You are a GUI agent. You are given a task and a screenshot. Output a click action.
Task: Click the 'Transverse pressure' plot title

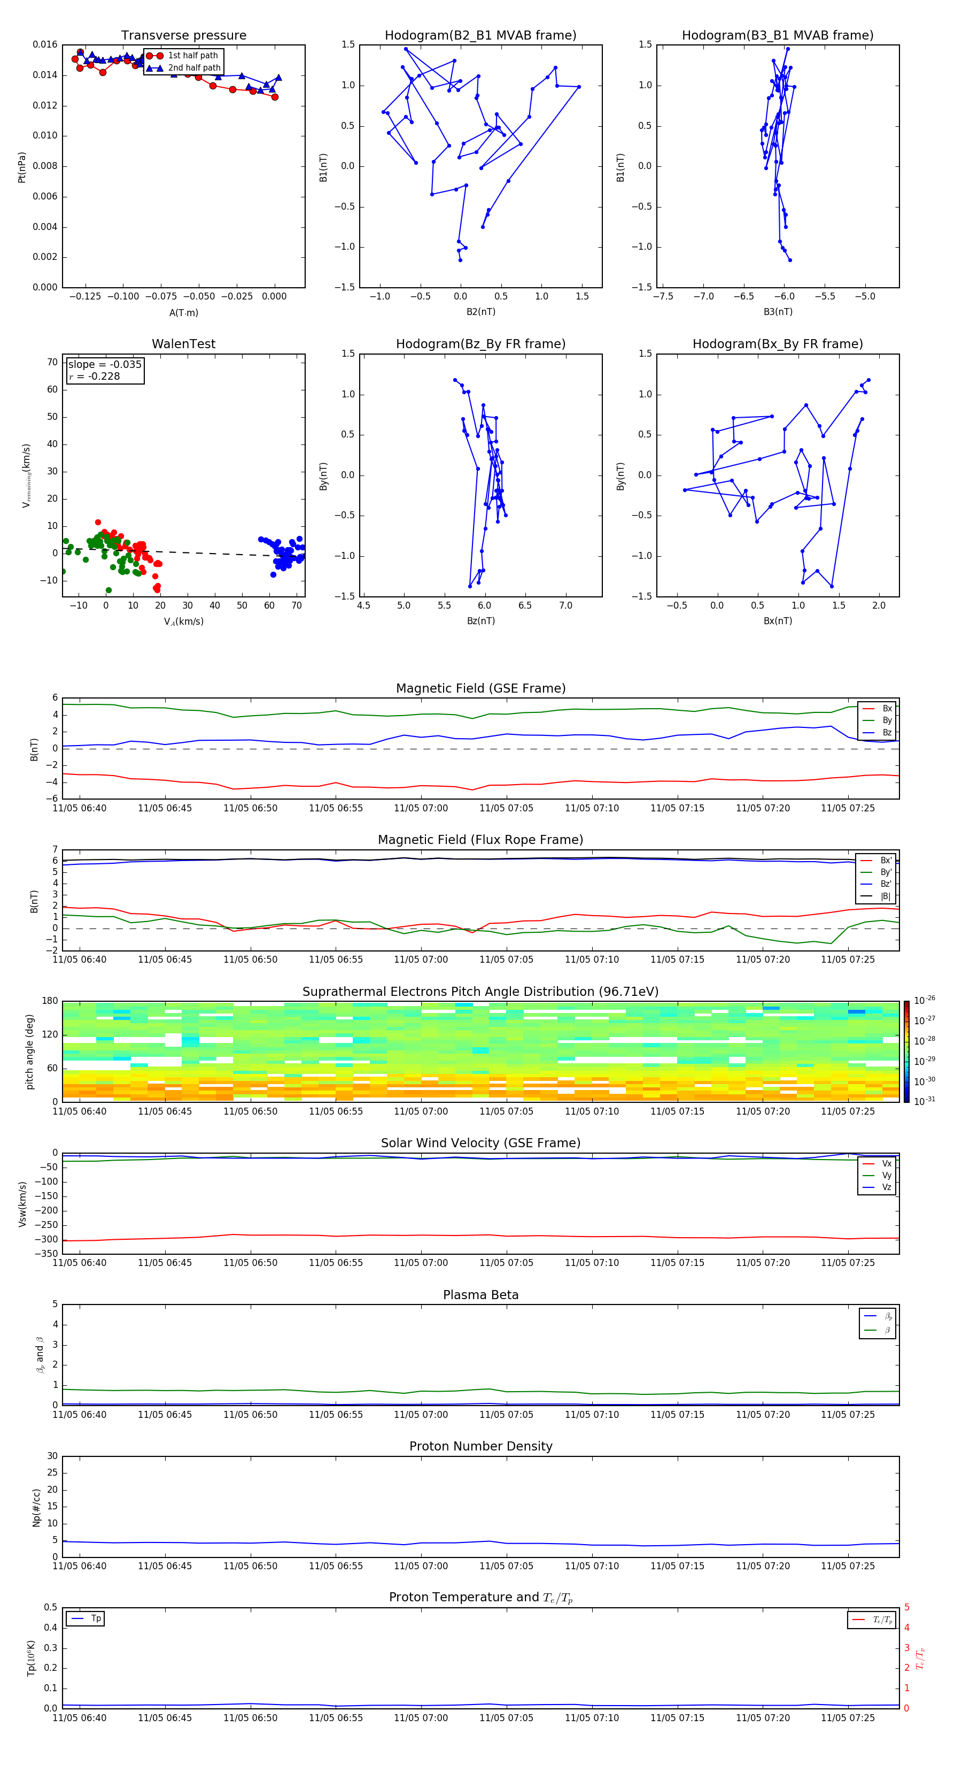click(x=183, y=36)
